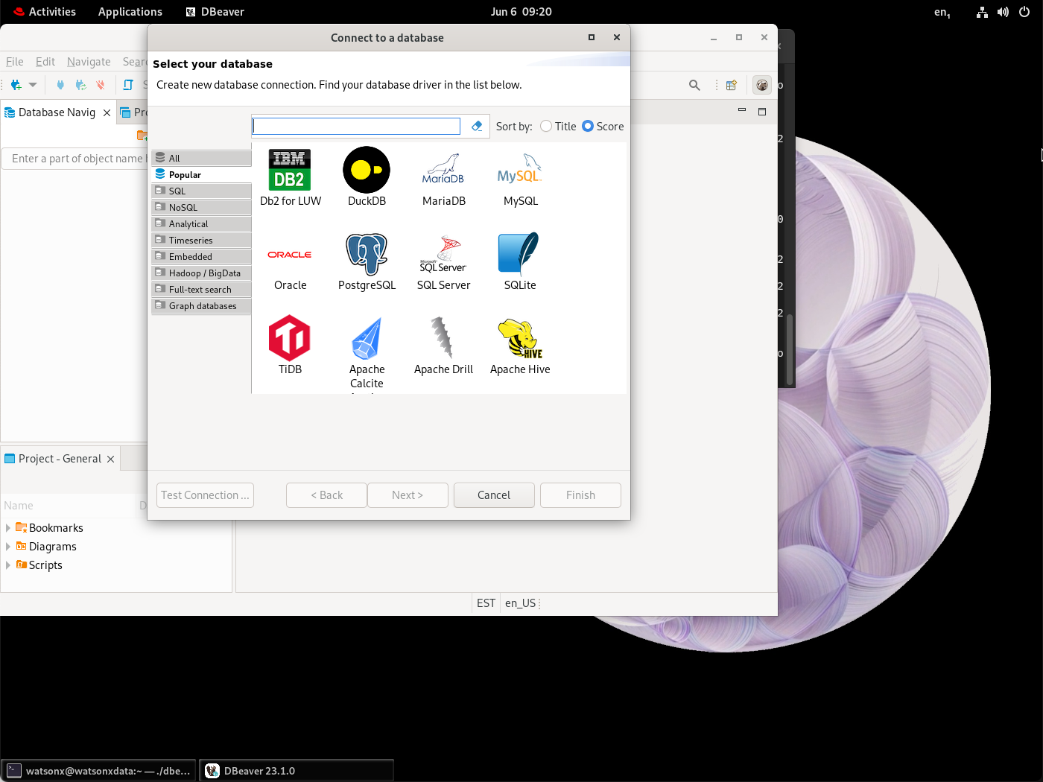Click the EST timezone status entry
Image resolution: width=1043 pixels, height=782 pixels.
coord(486,603)
